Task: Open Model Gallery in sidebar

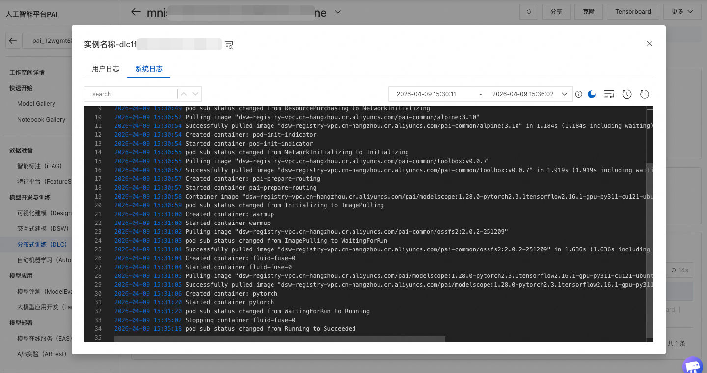Action: coord(36,103)
